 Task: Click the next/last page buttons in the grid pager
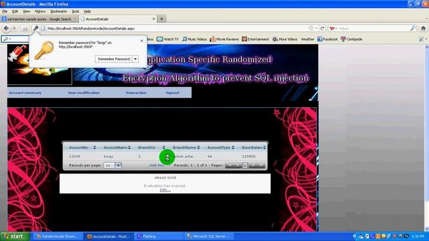click(x=257, y=165)
